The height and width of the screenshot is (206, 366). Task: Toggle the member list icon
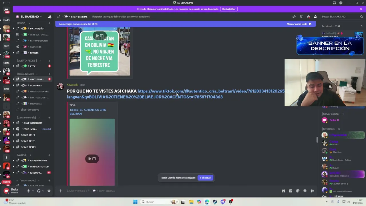315,17
